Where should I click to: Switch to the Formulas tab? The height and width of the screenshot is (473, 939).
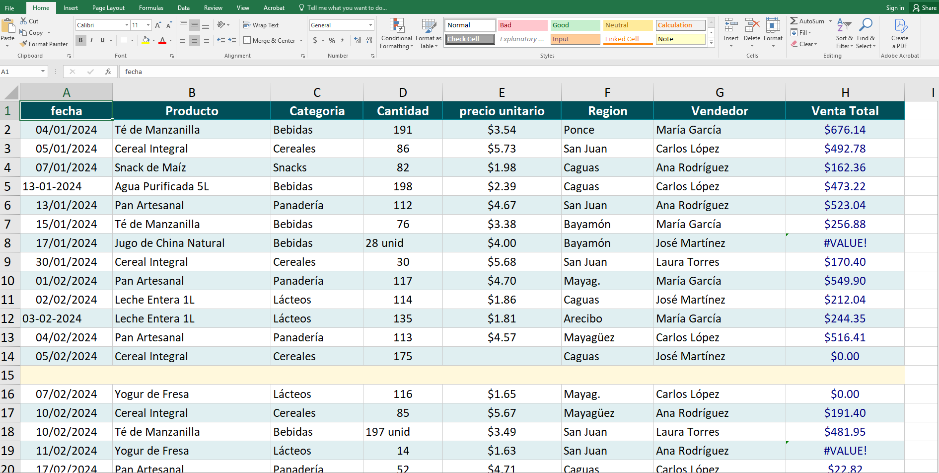pyautogui.click(x=151, y=8)
